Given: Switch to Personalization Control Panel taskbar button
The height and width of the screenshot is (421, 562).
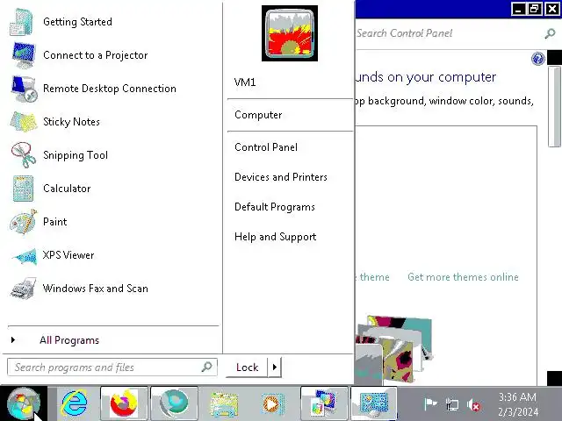Looking at the screenshot, I should (x=374, y=403).
